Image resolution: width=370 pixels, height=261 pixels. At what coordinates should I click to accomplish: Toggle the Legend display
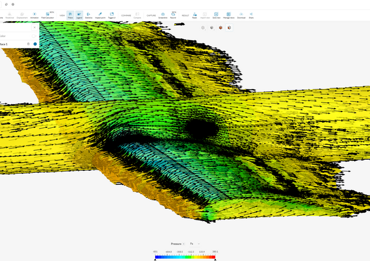pyautogui.click(x=79, y=15)
